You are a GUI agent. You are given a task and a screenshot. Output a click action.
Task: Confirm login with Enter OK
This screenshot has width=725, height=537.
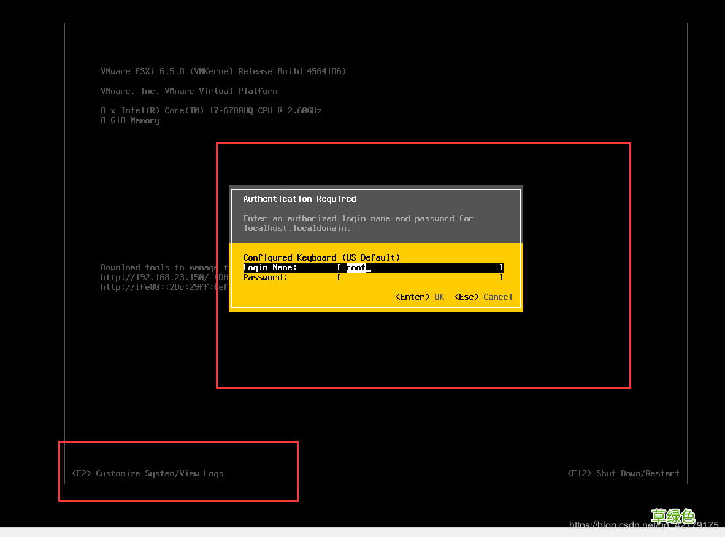[420, 297]
